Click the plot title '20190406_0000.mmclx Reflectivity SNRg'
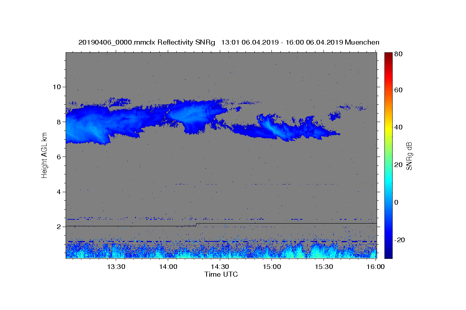Screen dimensions: 466x310 tap(146, 42)
